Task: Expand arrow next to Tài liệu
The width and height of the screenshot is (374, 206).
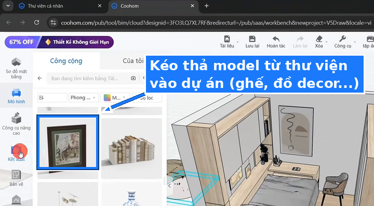Action: click(237, 42)
